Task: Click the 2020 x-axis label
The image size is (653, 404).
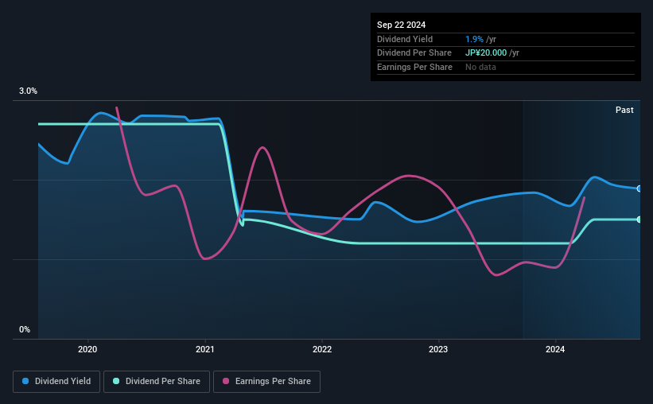Action: [87, 349]
